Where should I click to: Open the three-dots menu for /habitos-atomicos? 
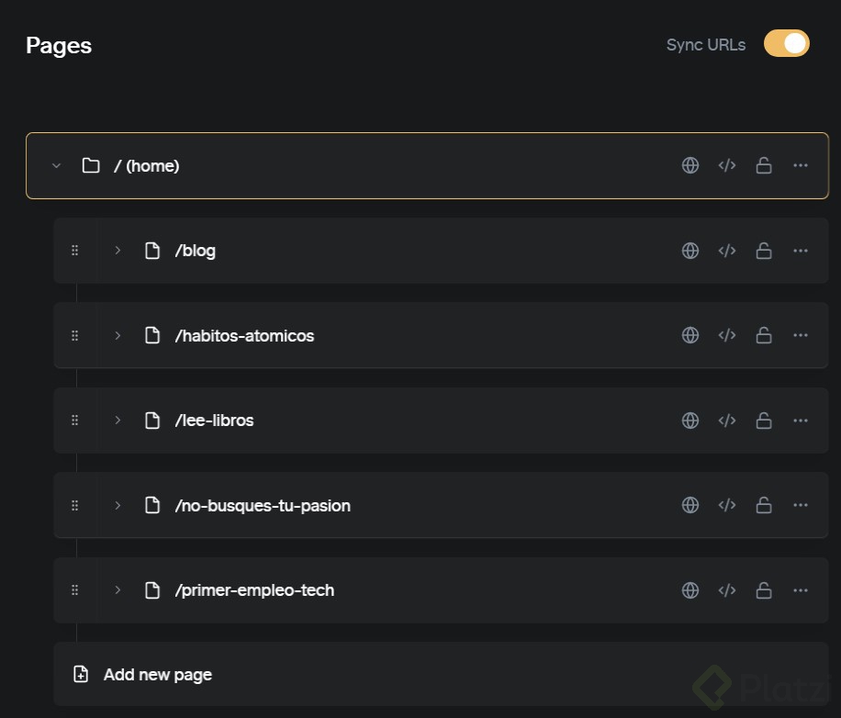(x=801, y=335)
